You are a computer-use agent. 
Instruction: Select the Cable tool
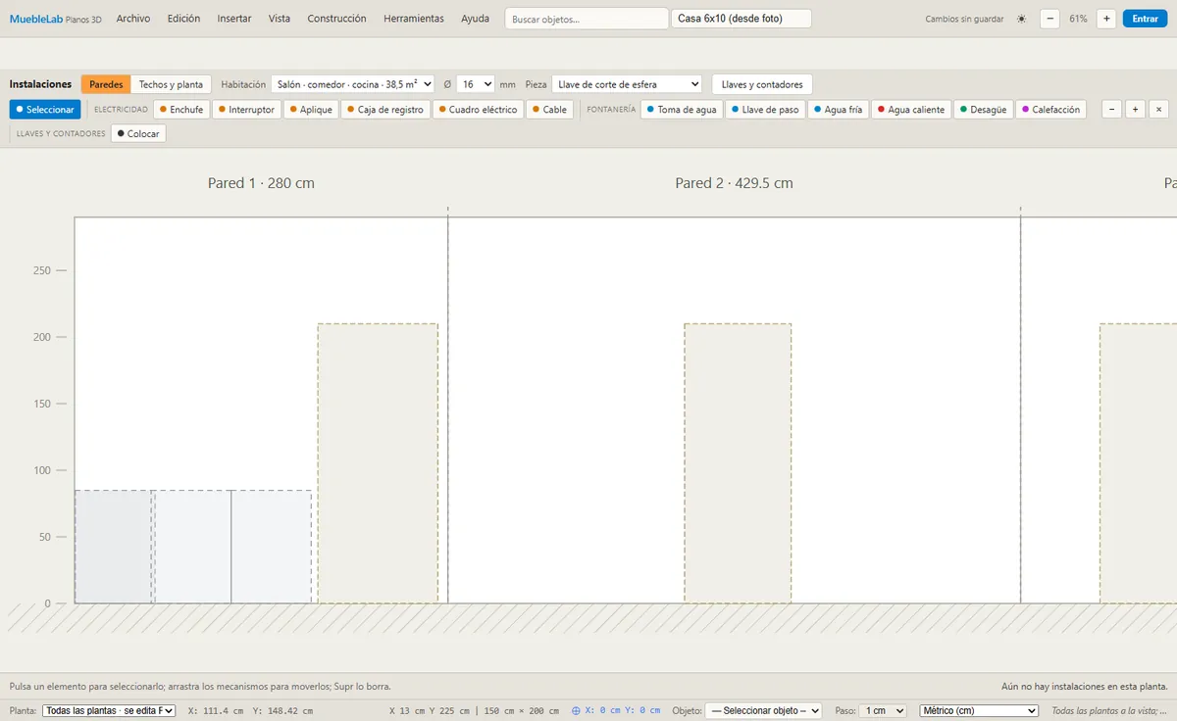pyautogui.click(x=549, y=110)
